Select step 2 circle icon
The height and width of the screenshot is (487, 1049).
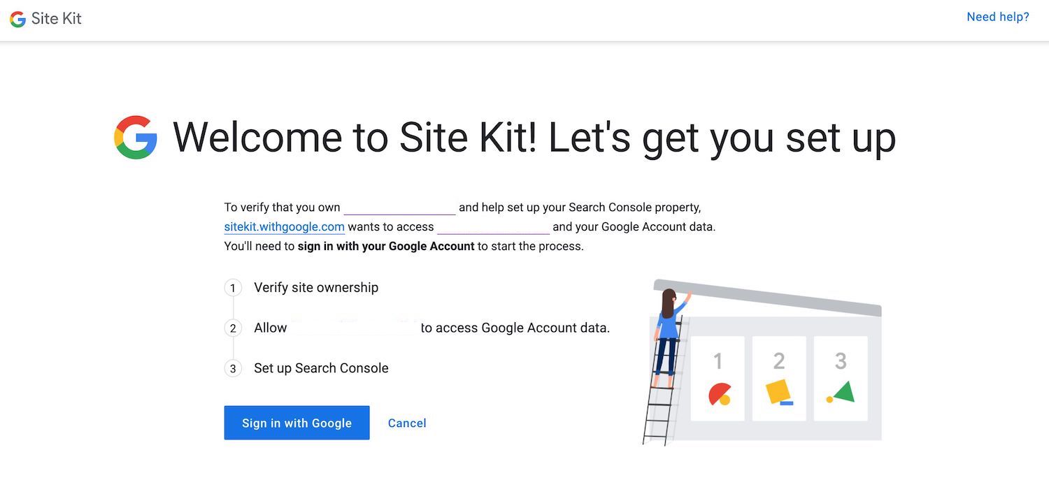coord(233,328)
